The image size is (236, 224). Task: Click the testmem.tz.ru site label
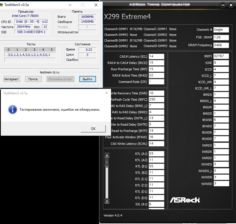pos(49,72)
